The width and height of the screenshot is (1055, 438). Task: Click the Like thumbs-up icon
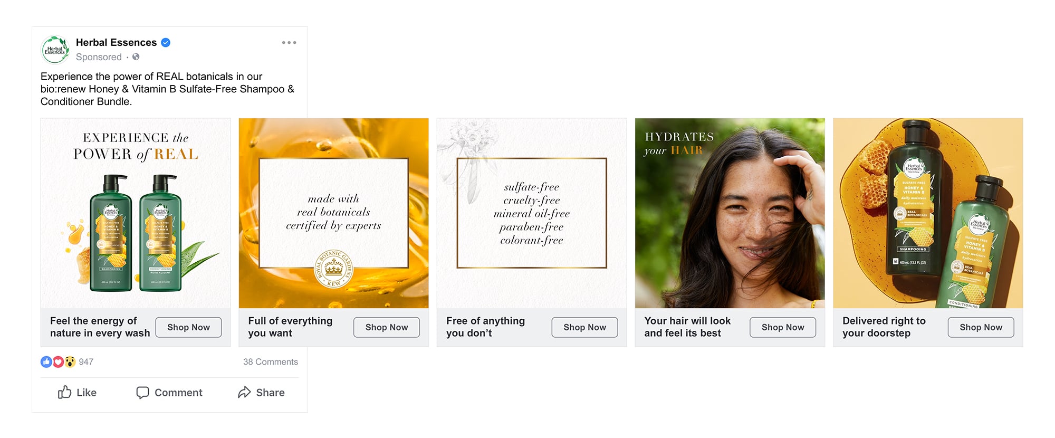[x=64, y=392]
